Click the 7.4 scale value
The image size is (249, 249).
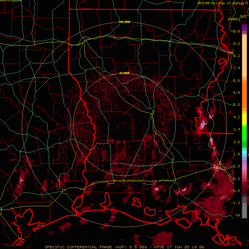click(237, 68)
